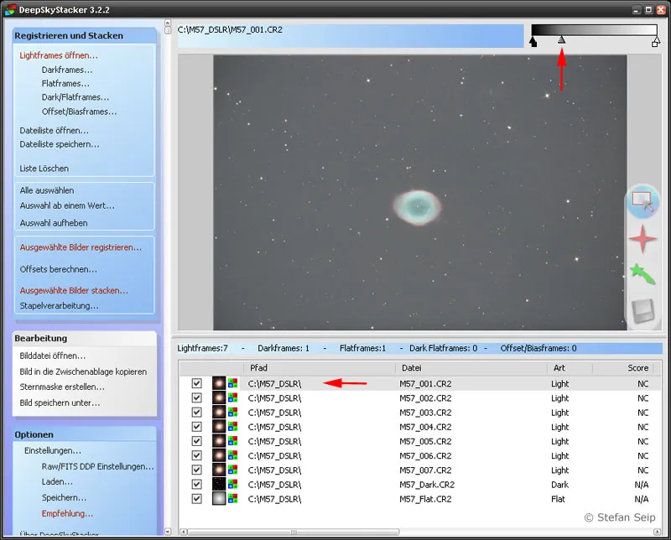The height and width of the screenshot is (540, 671).
Task: Click the thumbnail icon for M57_001.CR2
Action: (x=219, y=383)
